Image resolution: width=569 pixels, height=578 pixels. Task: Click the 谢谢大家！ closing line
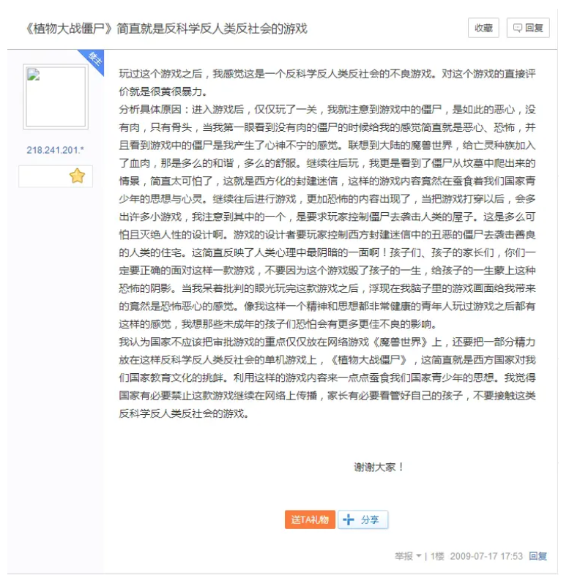point(379,466)
